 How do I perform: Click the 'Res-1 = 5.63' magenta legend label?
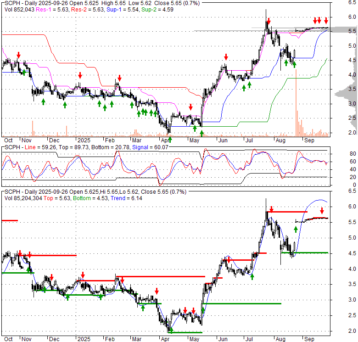(x=52, y=10)
